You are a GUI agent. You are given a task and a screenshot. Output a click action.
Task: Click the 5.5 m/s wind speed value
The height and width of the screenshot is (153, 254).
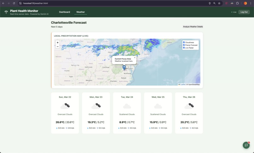102,128
